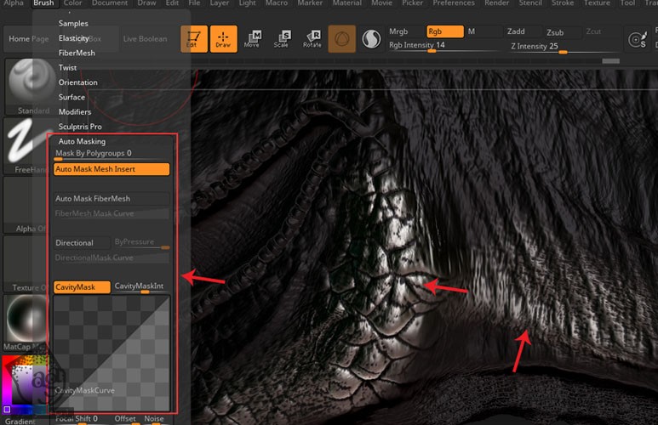The width and height of the screenshot is (658, 425).
Task: Expand the Sculptris Pro section
Action: [80, 127]
